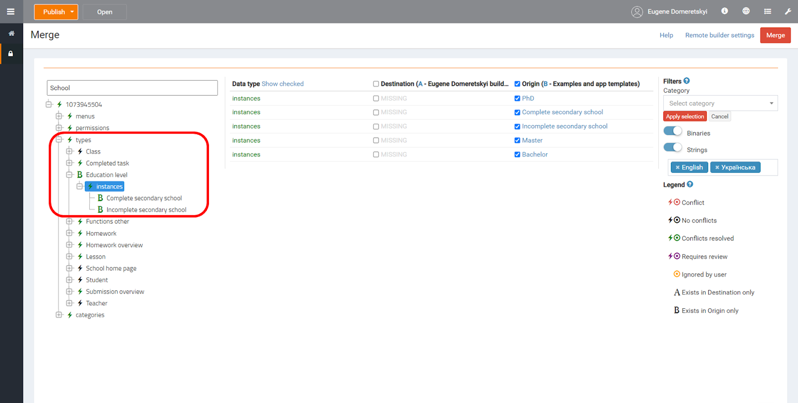Remove the Українська language tag

point(717,168)
